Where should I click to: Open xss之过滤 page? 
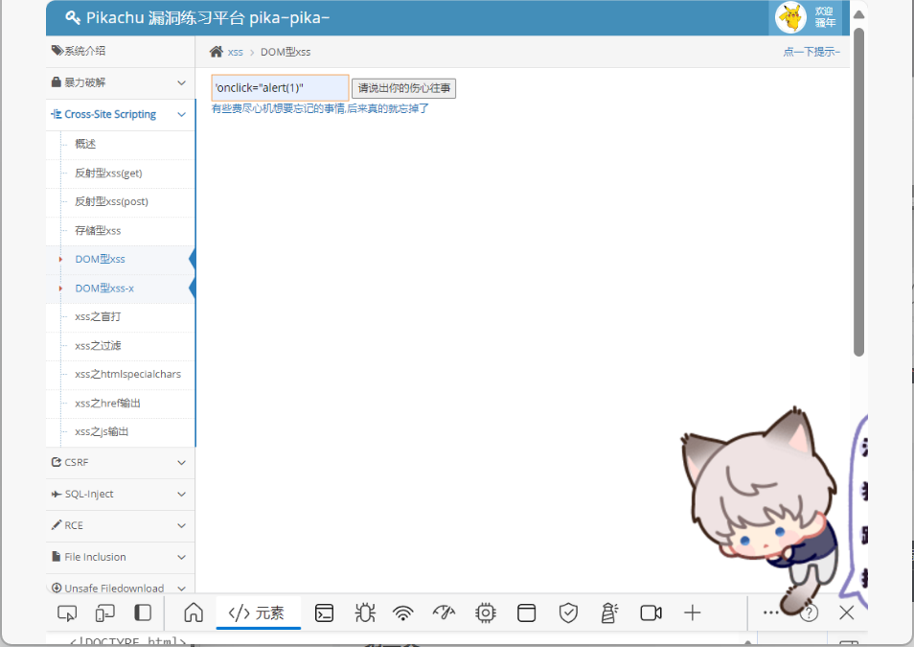tap(98, 346)
